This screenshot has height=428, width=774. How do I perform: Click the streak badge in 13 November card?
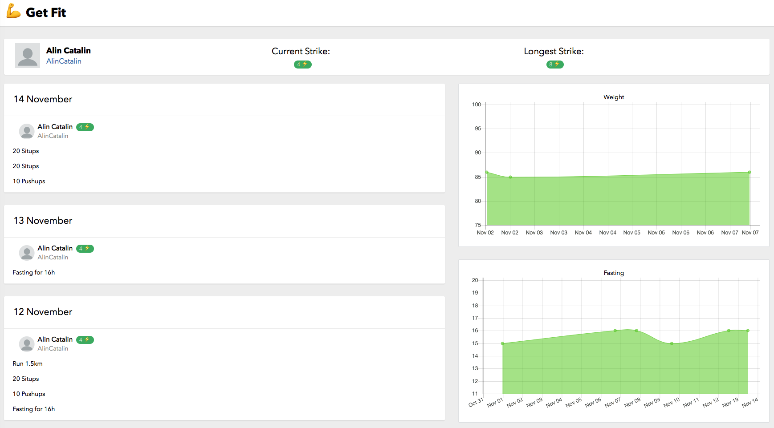(85, 249)
